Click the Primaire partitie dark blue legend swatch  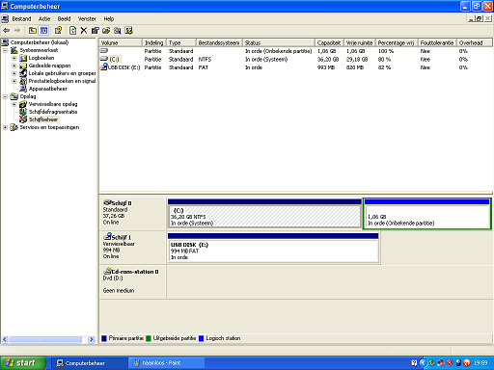click(104, 338)
